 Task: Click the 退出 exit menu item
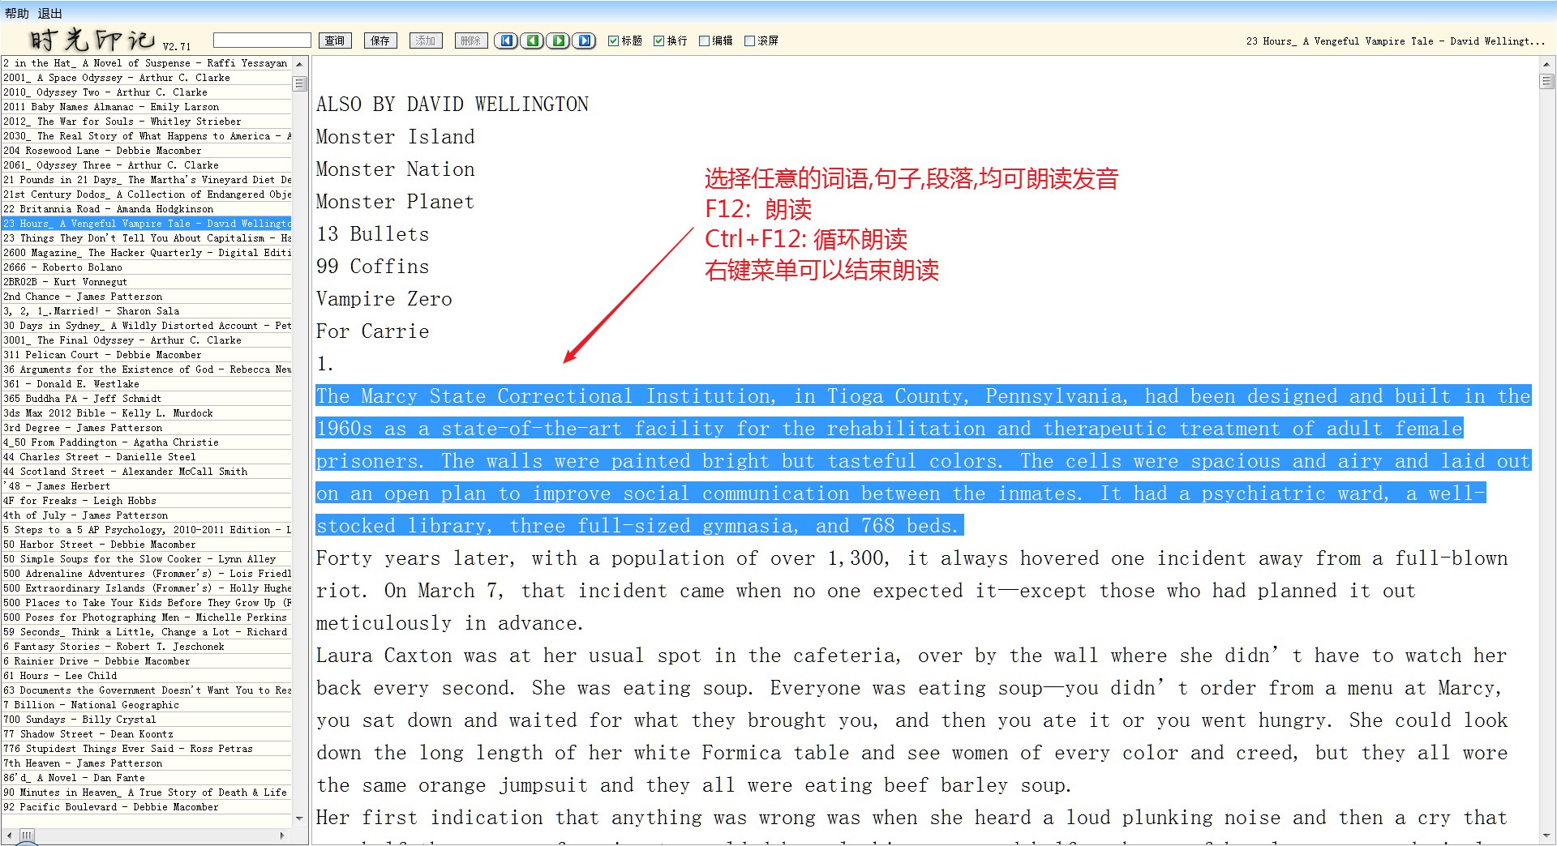[49, 13]
